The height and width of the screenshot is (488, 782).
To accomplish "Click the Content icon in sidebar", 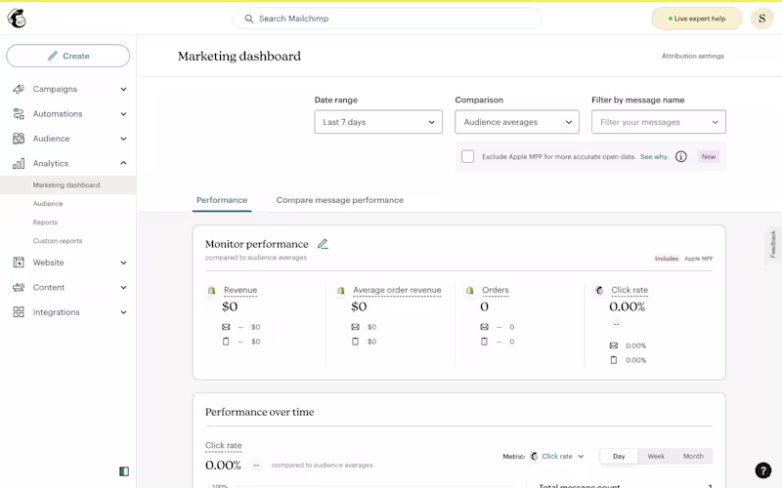I will tap(19, 287).
